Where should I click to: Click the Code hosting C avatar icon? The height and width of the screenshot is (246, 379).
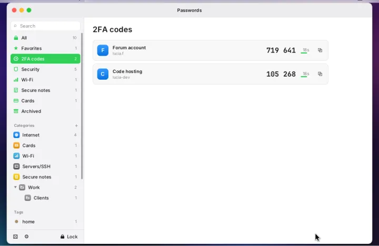click(x=103, y=74)
